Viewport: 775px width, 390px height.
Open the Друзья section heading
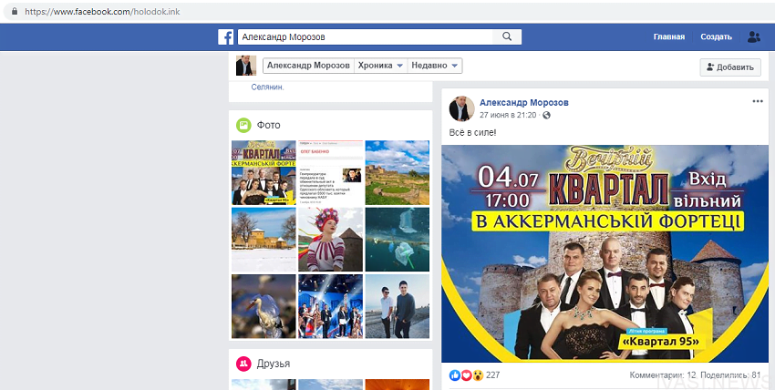pos(274,364)
